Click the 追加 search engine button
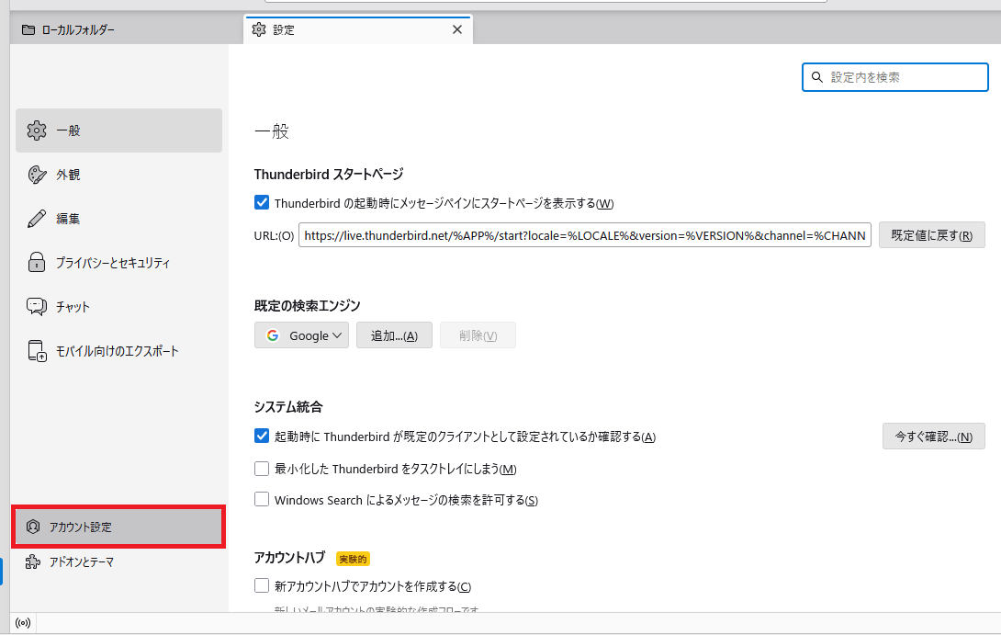The height and width of the screenshot is (635, 1001). (x=394, y=335)
